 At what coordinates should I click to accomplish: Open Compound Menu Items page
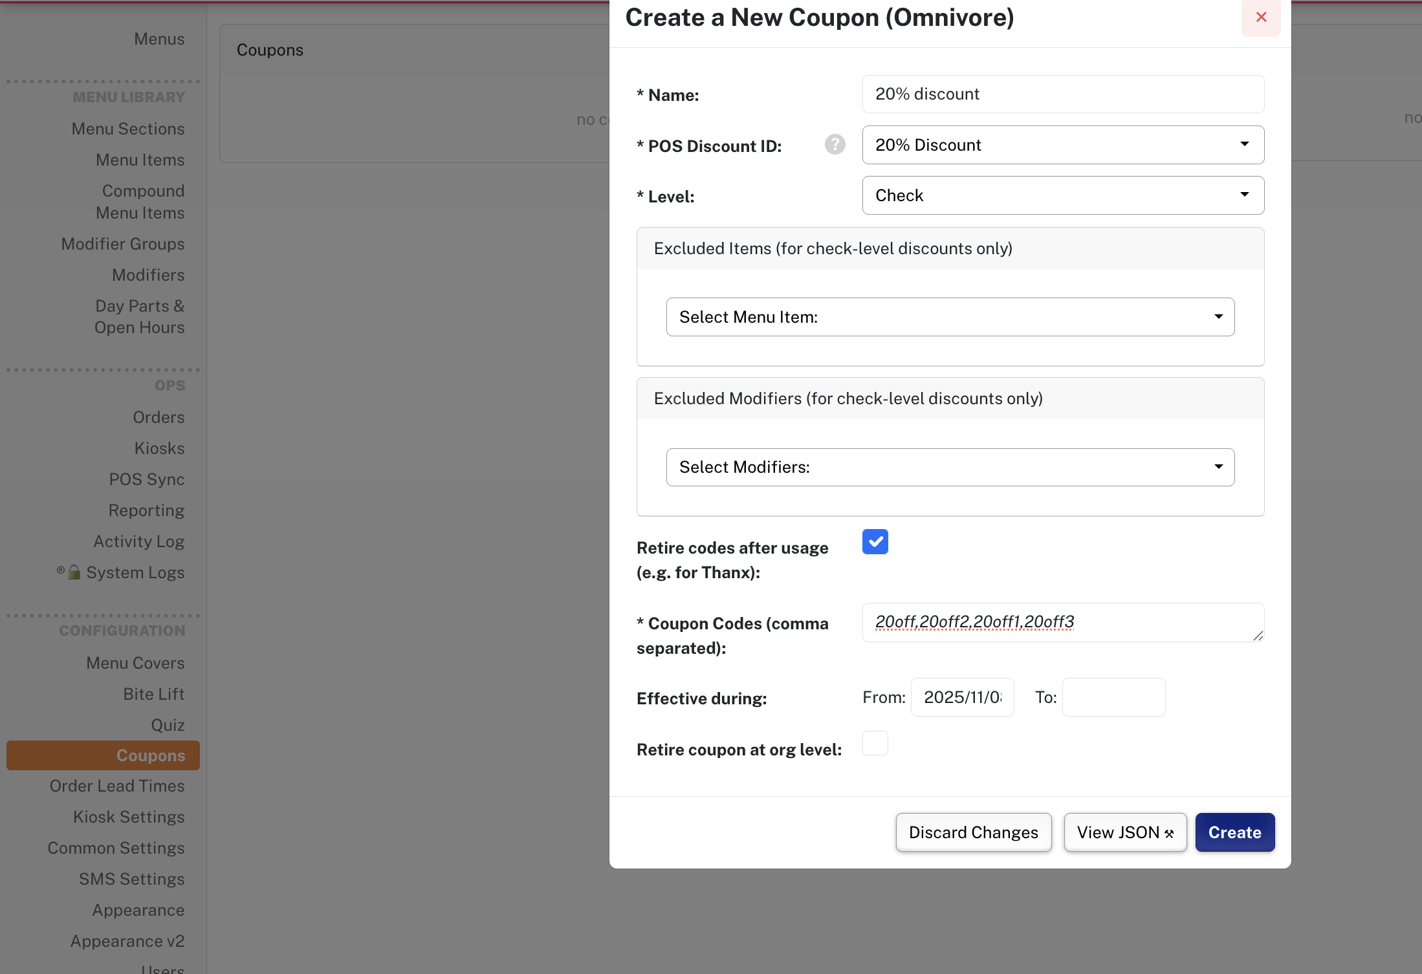[140, 202]
